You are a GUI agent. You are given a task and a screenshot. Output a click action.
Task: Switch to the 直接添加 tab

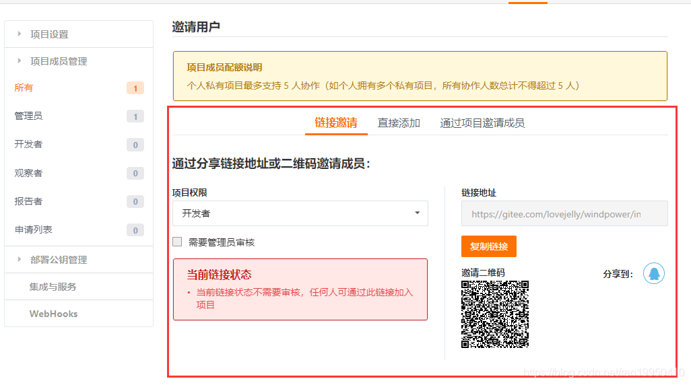(x=399, y=123)
